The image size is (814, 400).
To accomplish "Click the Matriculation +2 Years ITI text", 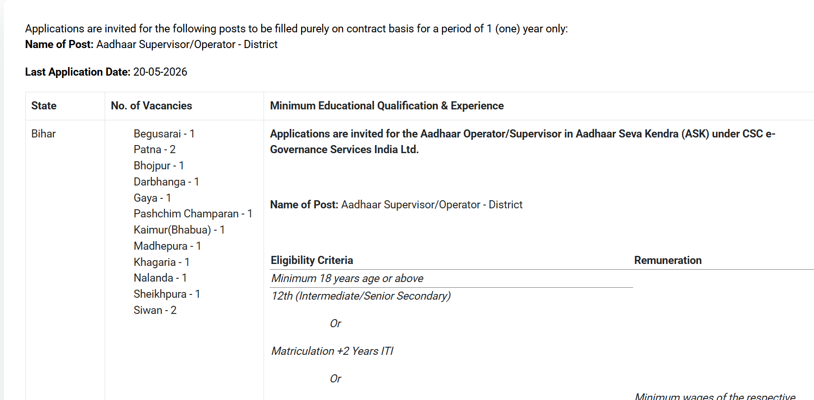I will [333, 351].
